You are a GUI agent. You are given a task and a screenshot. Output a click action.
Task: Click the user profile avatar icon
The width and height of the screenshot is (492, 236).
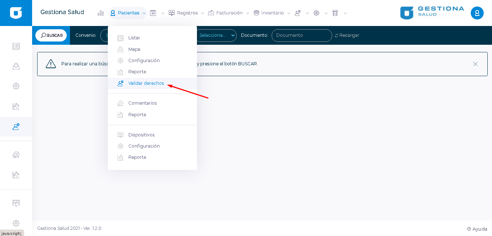[x=477, y=13]
